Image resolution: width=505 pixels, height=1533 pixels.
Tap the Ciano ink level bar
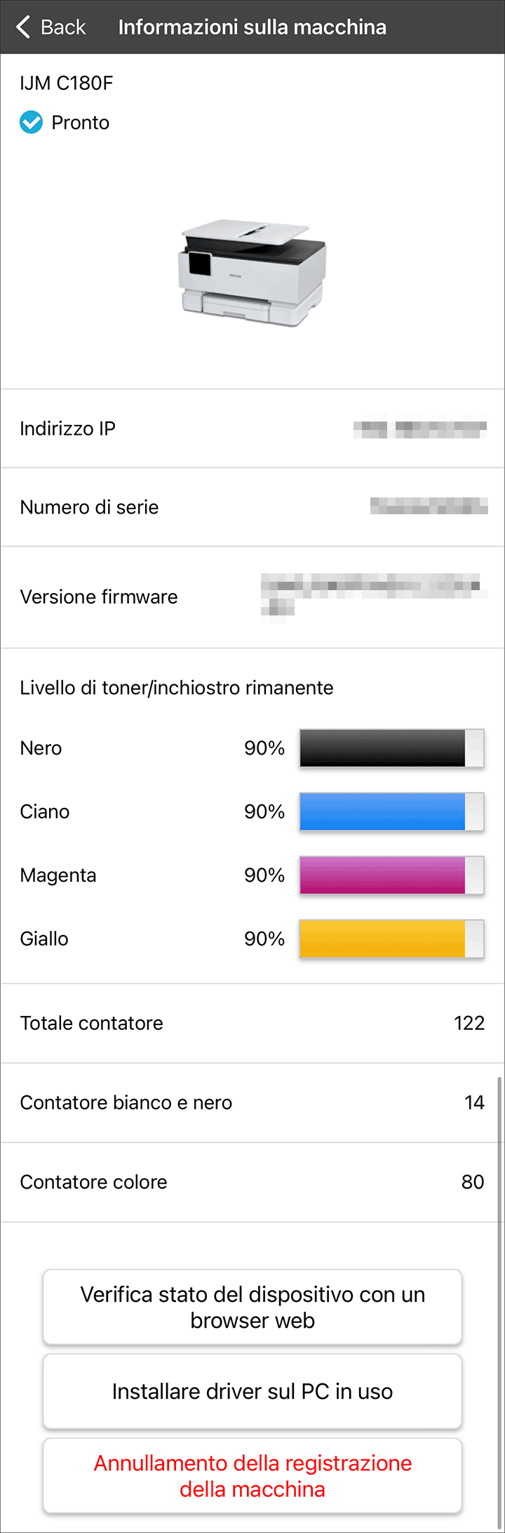point(391,811)
